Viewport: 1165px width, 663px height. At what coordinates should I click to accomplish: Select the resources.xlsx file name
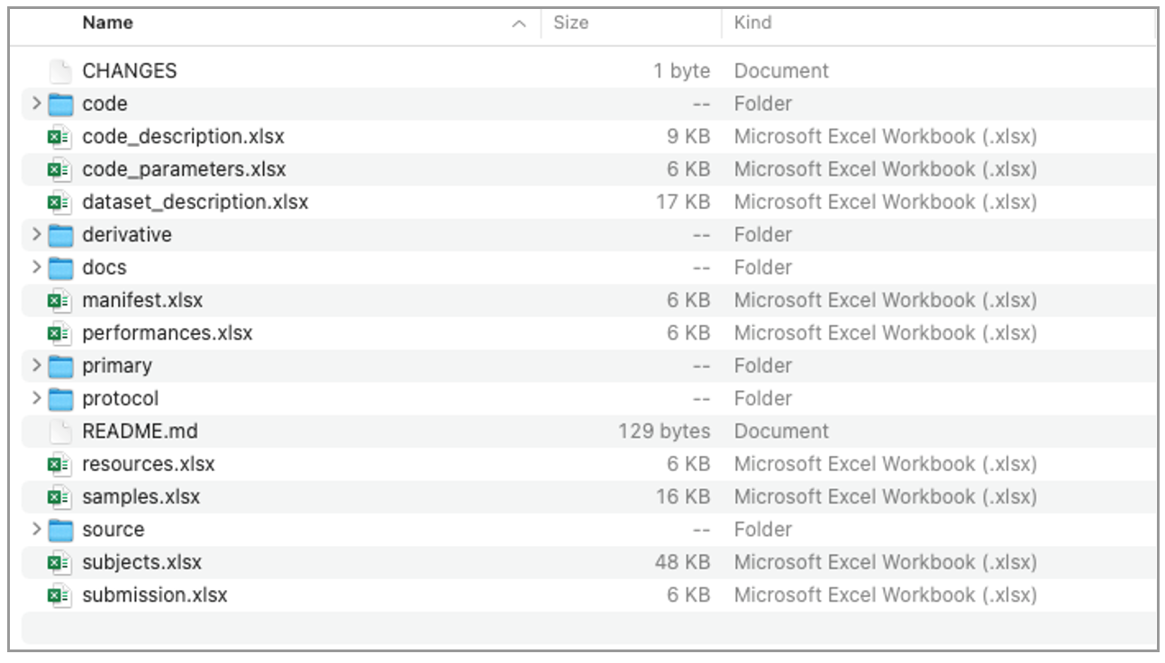coord(149,465)
